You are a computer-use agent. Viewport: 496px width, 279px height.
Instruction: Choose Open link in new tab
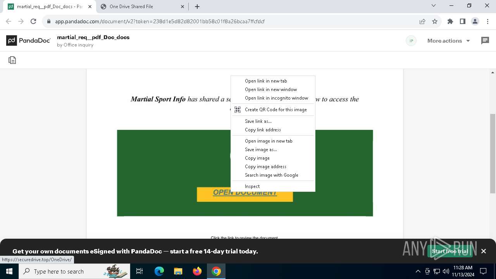click(x=273, y=81)
